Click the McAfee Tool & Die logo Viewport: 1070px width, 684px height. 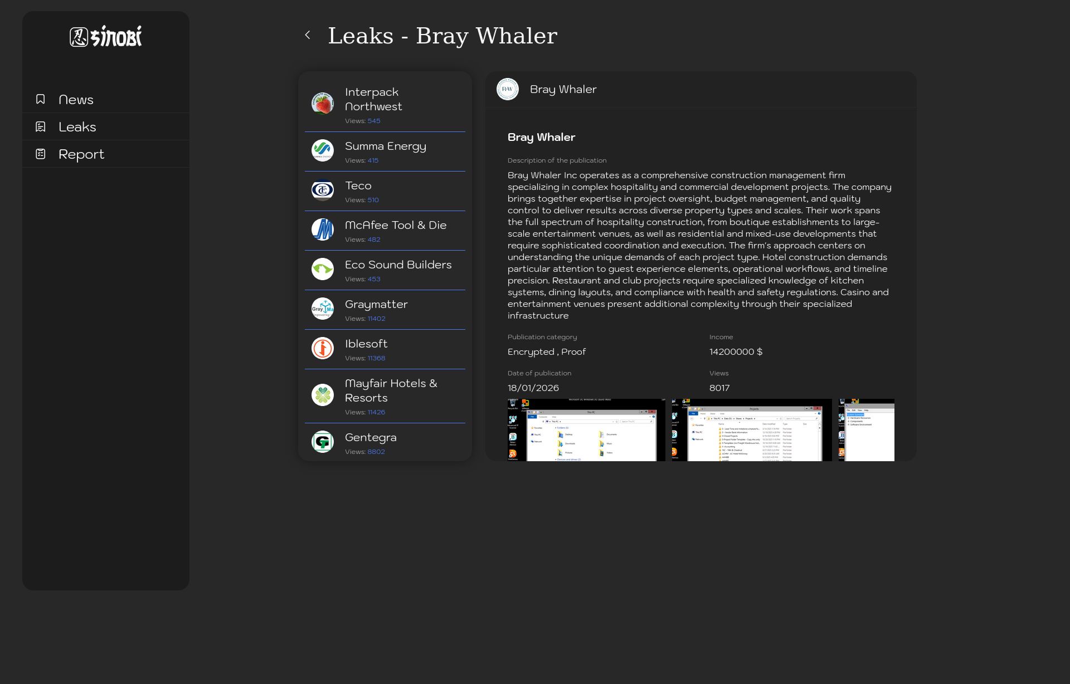point(323,229)
